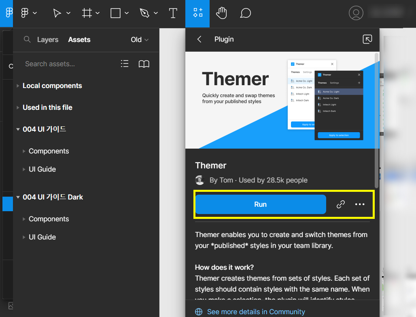Open the Pen tools dropdown arrow
The height and width of the screenshot is (317, 416).
(156, 13)
